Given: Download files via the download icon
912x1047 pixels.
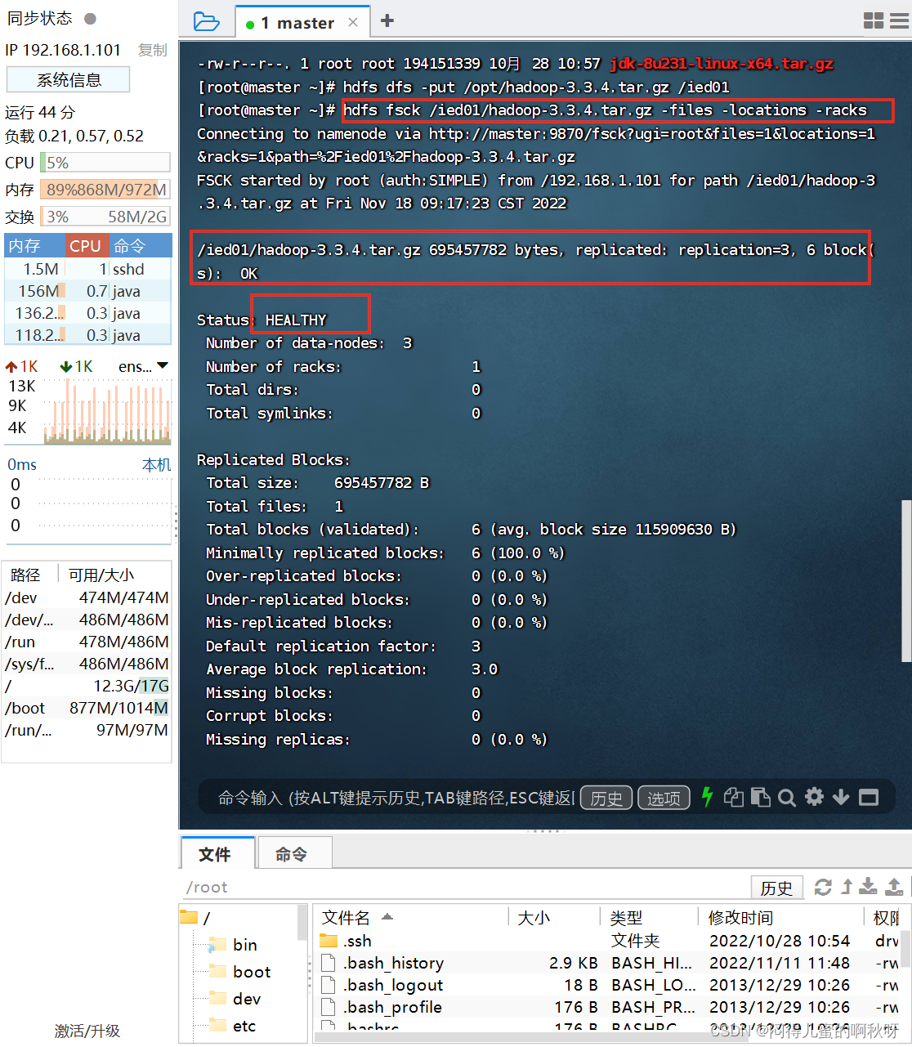Looking at the screenshot, I should [x=868, y=888].
